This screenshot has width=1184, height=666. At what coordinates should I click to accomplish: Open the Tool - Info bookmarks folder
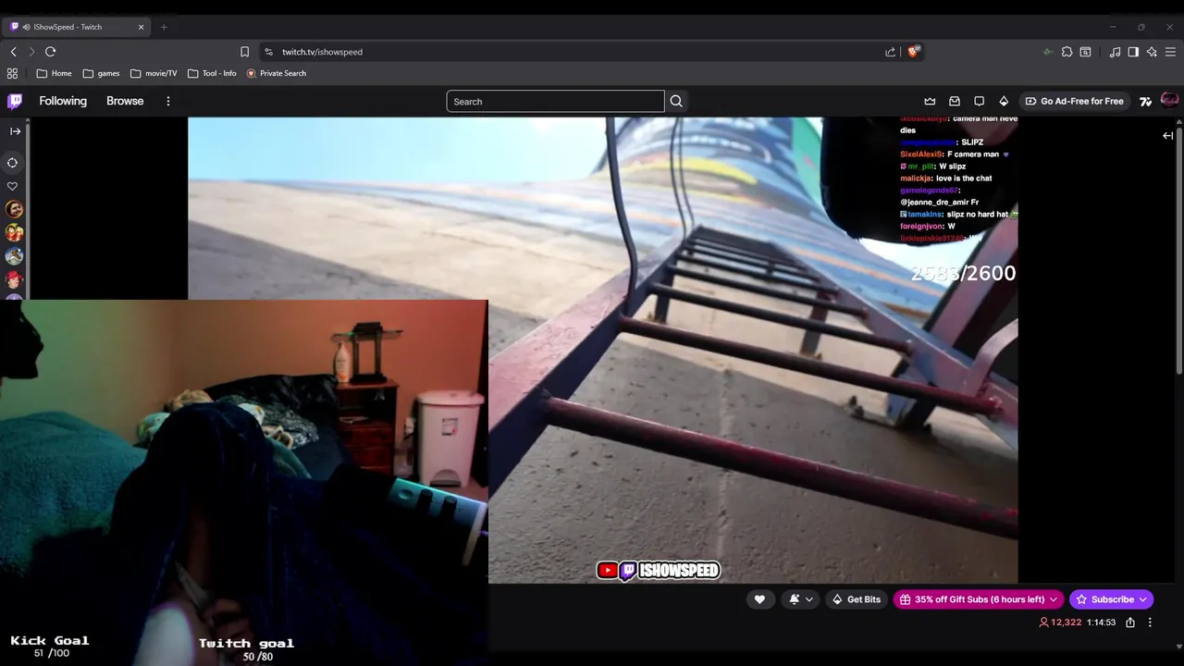click(x=212, y=73)
